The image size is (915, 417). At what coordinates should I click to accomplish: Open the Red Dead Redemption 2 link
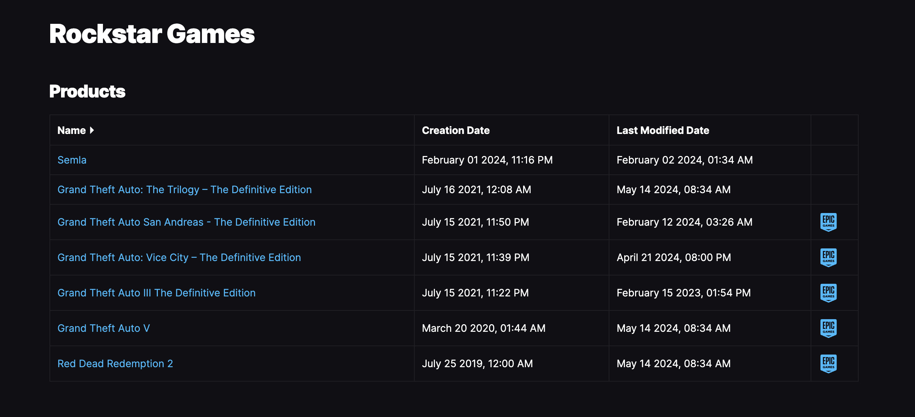click(115, 364)
